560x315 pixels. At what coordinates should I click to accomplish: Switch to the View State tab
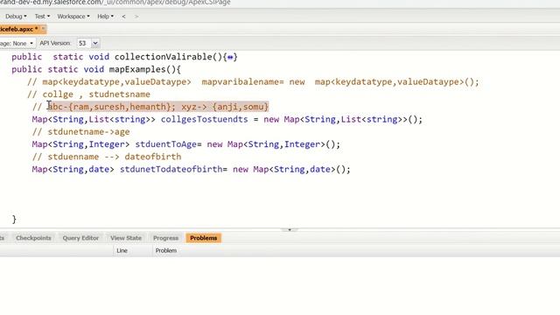coord(126,238)
